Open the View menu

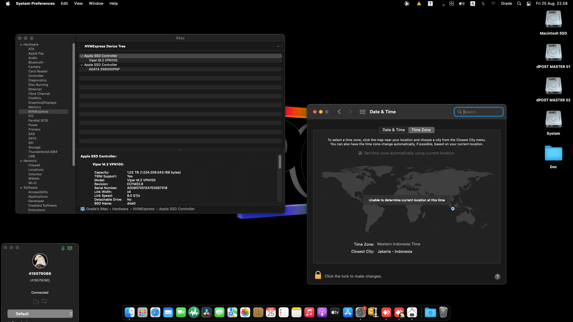[x=78, y=4]
